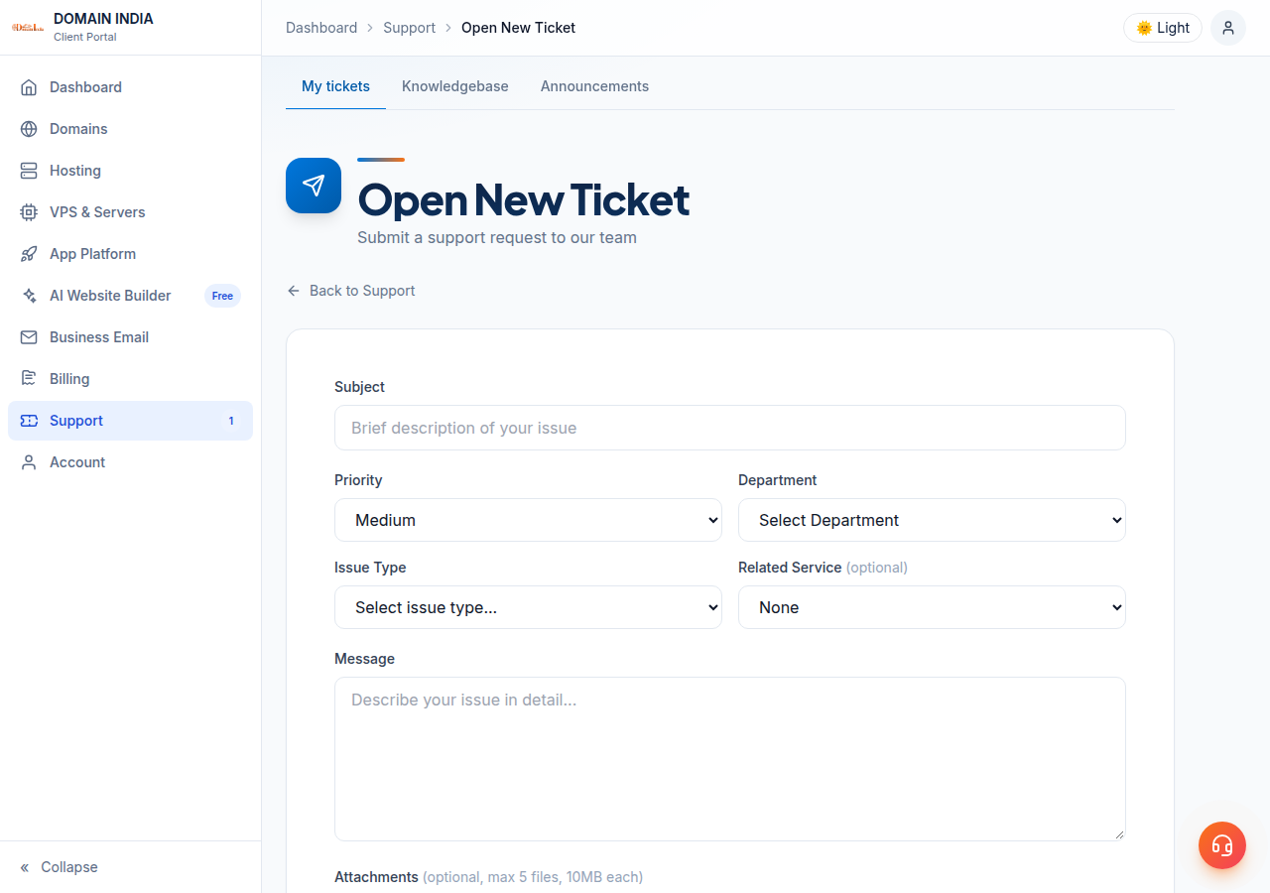Click the Support breadcrumb link
Viewport: 1270px width, 893px height.
(409, 28)
